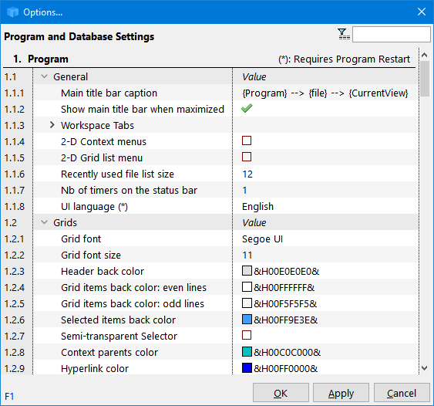The image size is (434, 406).
Task: Open the Hyperlink color blue swatch
Action: pyautogui.click(x=247, y=367)
